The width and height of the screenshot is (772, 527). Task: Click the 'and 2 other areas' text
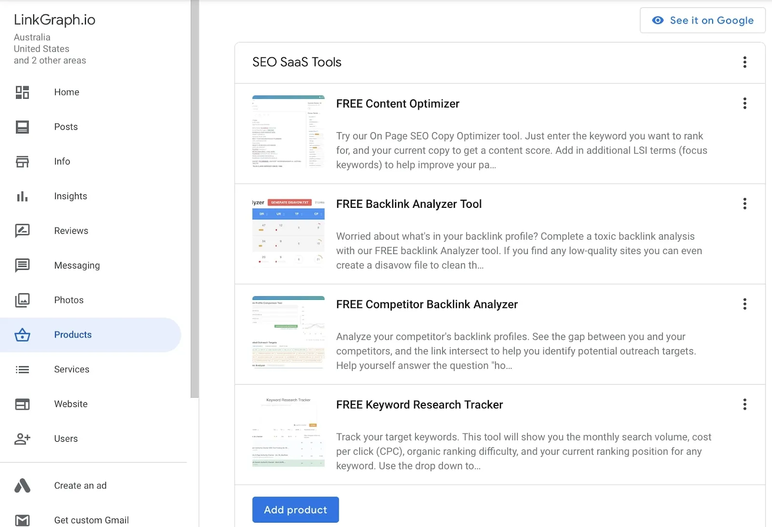click(50, 60)
